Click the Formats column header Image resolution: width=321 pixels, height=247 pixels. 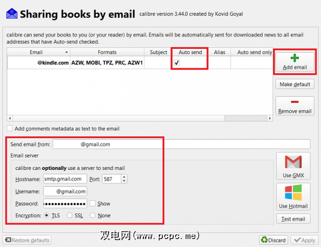click(x=107, y=52)
